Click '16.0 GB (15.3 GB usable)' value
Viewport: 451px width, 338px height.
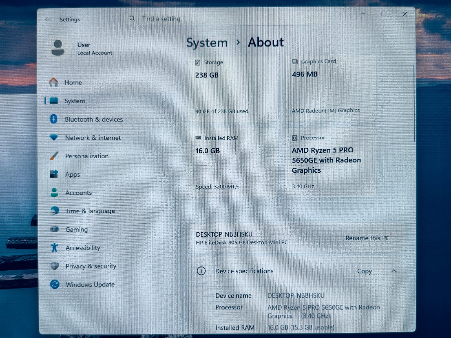(301, 327)
